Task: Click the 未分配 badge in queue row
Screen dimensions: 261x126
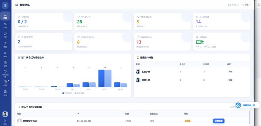Action: tap(188, 121)
